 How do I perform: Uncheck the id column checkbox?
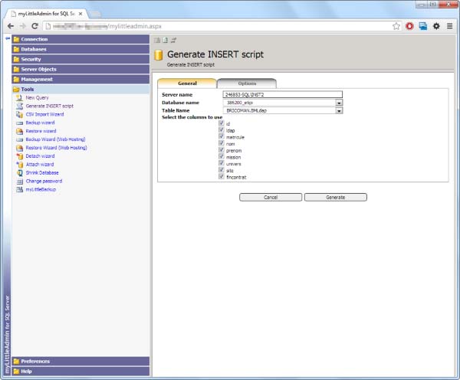(x=222, y=123)
